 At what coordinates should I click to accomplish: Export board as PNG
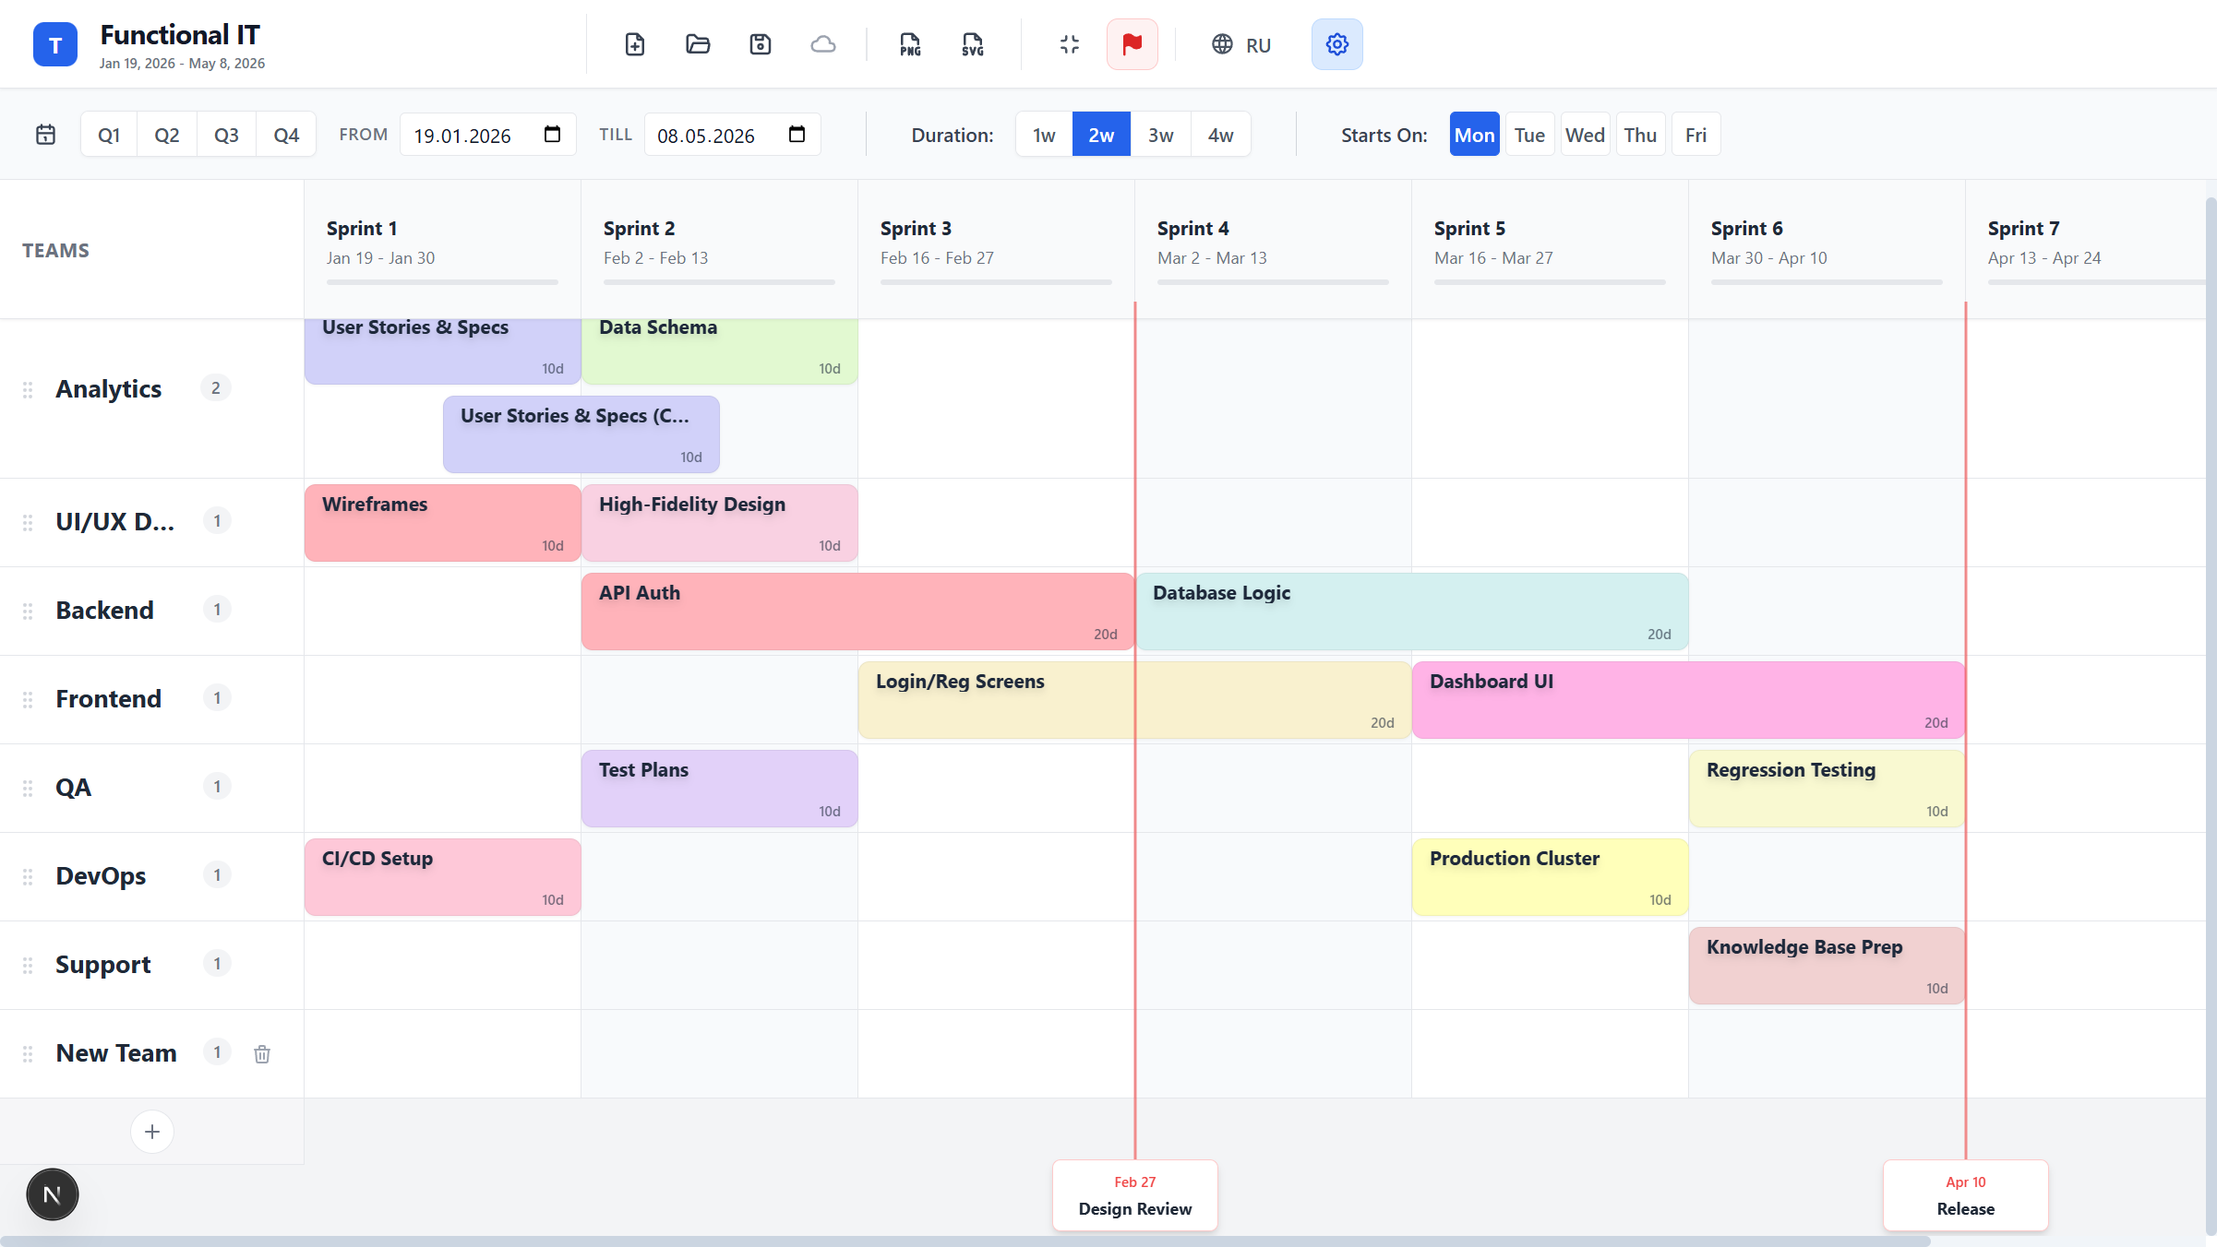(x=910, y=44)
